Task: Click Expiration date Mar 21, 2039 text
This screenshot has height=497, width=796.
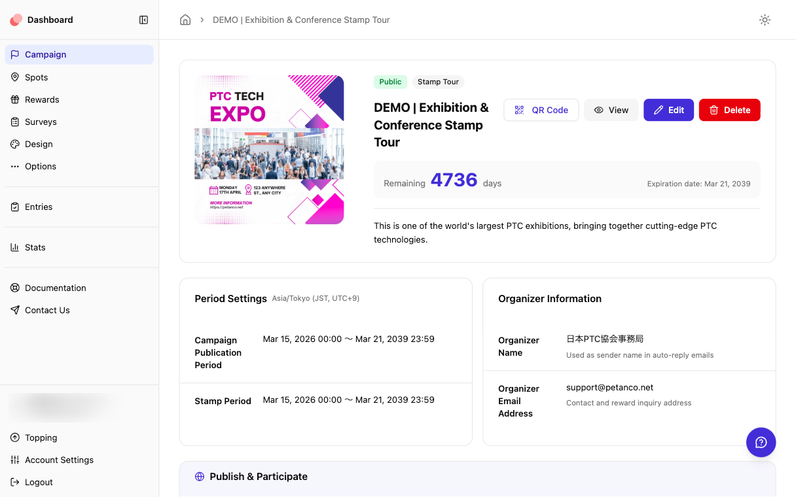Action: point(698,184)
